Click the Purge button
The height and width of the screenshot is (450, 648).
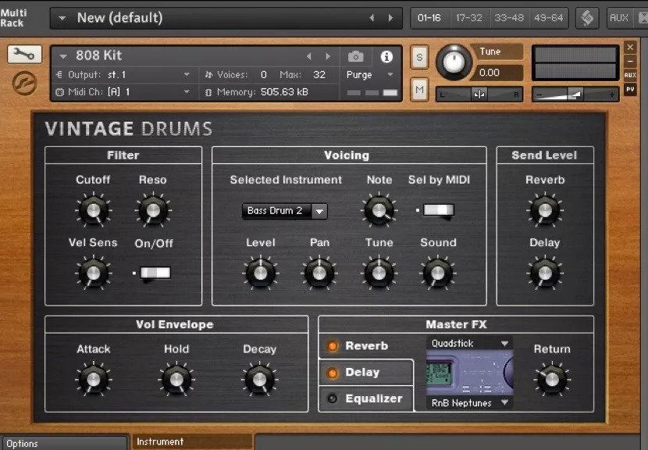pyautogui.click(x=360, y=75)
